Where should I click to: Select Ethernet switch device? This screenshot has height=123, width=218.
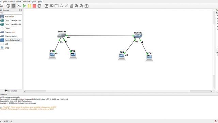(11, 36)
